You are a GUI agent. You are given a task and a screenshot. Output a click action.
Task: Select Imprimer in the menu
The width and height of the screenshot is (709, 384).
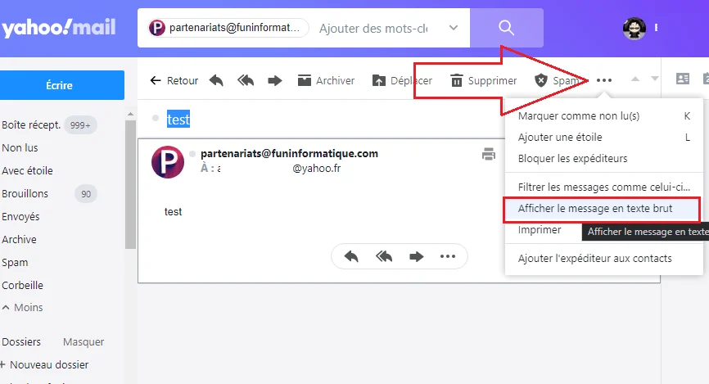[x=540, y=230]
